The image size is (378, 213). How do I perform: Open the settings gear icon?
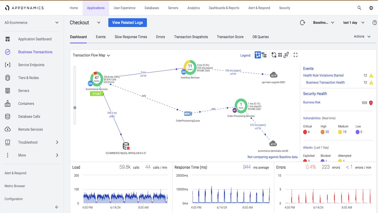coord(371,8)
